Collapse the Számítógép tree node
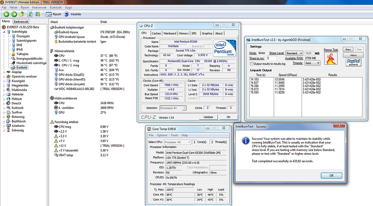 (x=4, y=32)
